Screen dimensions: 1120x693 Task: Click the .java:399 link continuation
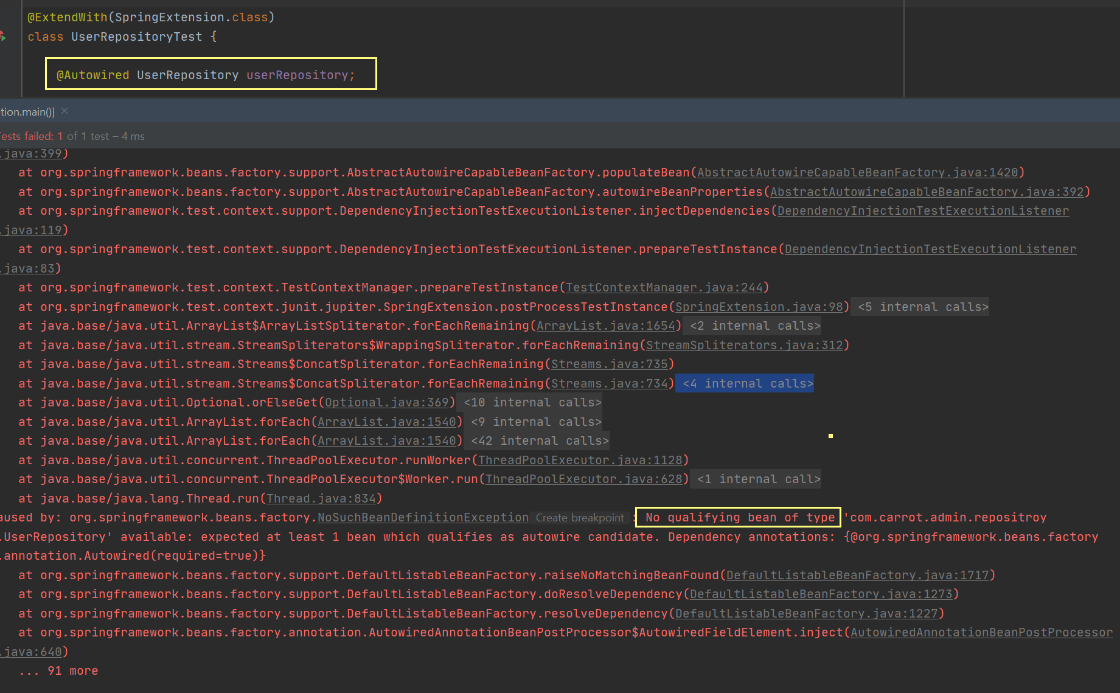(31, 154)
